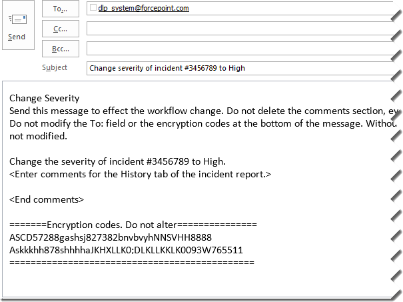Click the '<End comments>' marker line
This screenshot has width=403, height=302.
47,199
